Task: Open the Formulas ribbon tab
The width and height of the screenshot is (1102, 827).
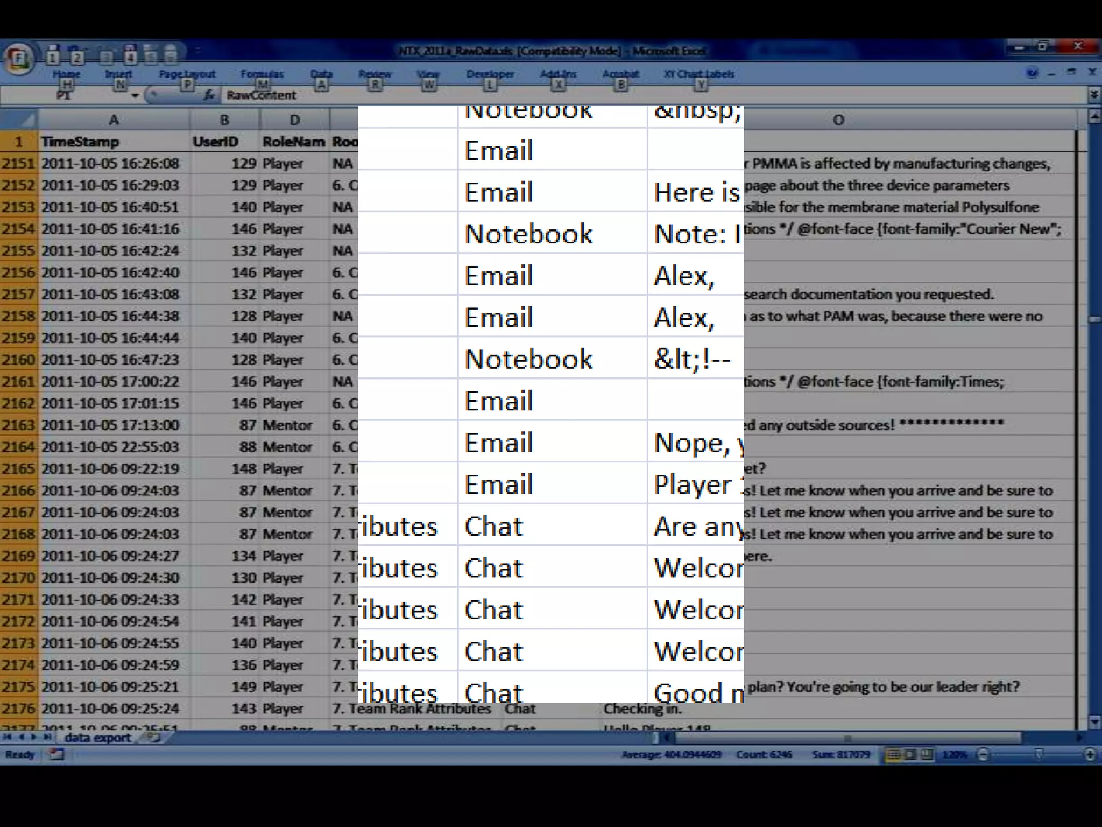Action: pos(262,74)
